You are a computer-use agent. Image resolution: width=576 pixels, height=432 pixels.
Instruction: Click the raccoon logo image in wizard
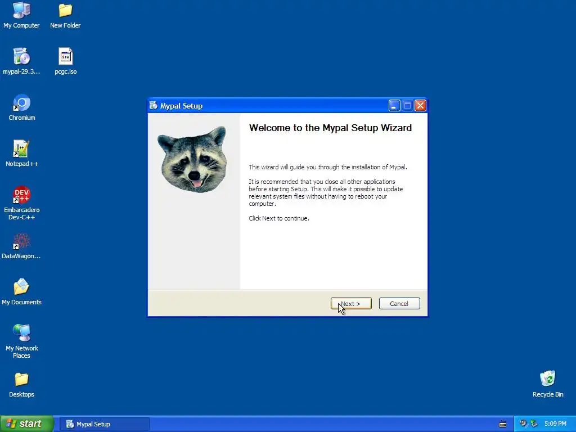pos(193,159)
